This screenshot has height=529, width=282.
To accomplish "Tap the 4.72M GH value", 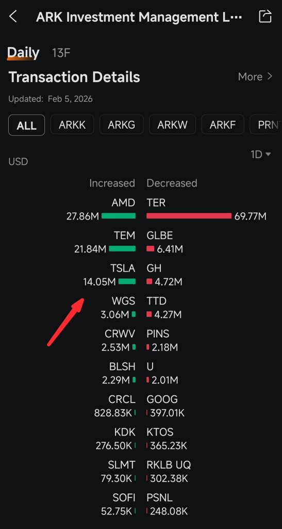I will [169, 282].
